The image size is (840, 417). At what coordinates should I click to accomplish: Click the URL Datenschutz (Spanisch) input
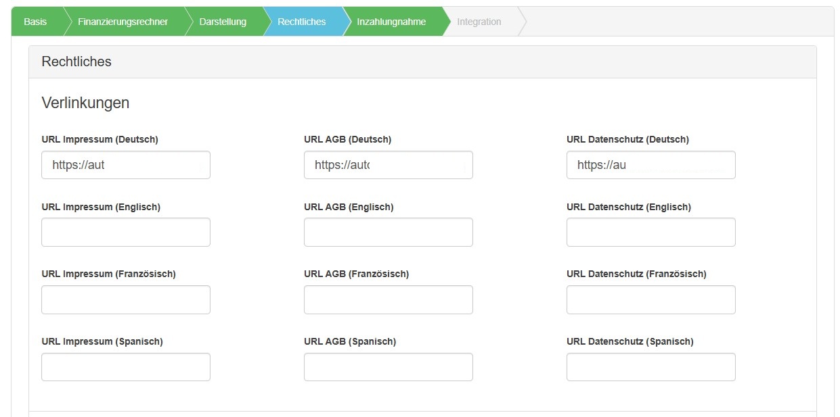650,367
